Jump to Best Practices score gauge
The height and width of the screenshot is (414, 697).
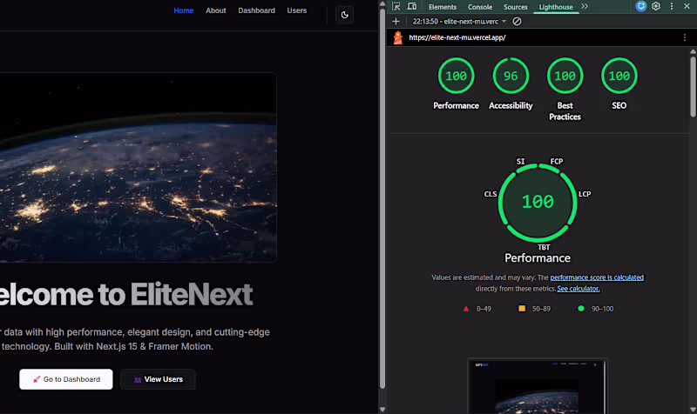coord(565,76)
